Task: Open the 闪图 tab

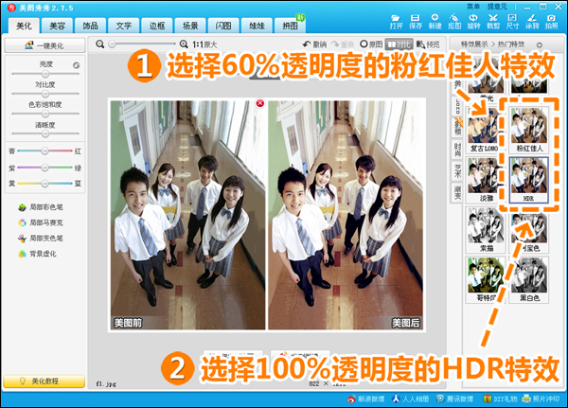Action: (223, 26)
